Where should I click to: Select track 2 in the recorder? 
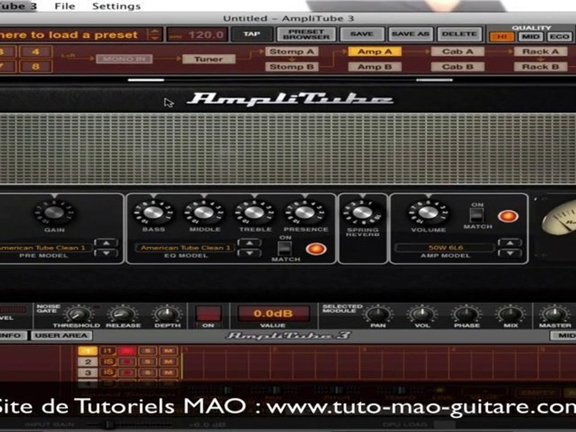tap(88, 362)
